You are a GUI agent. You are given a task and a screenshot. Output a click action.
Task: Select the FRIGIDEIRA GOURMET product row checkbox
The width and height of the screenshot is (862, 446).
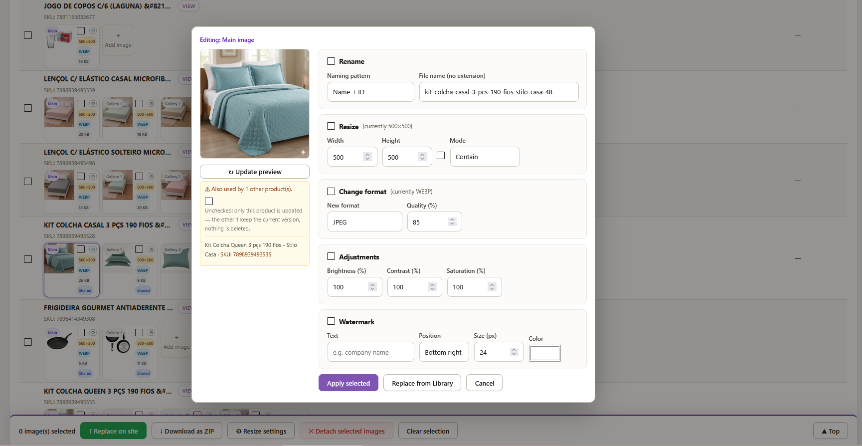point(28,342)
